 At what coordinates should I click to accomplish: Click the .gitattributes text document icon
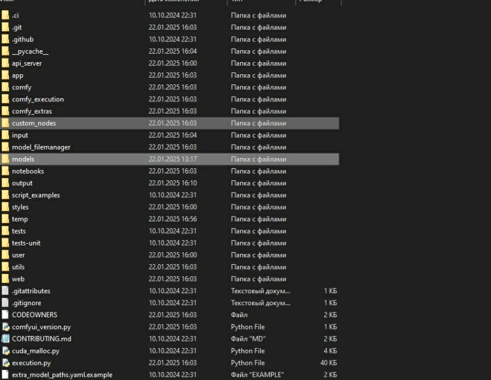pos(5,291)
